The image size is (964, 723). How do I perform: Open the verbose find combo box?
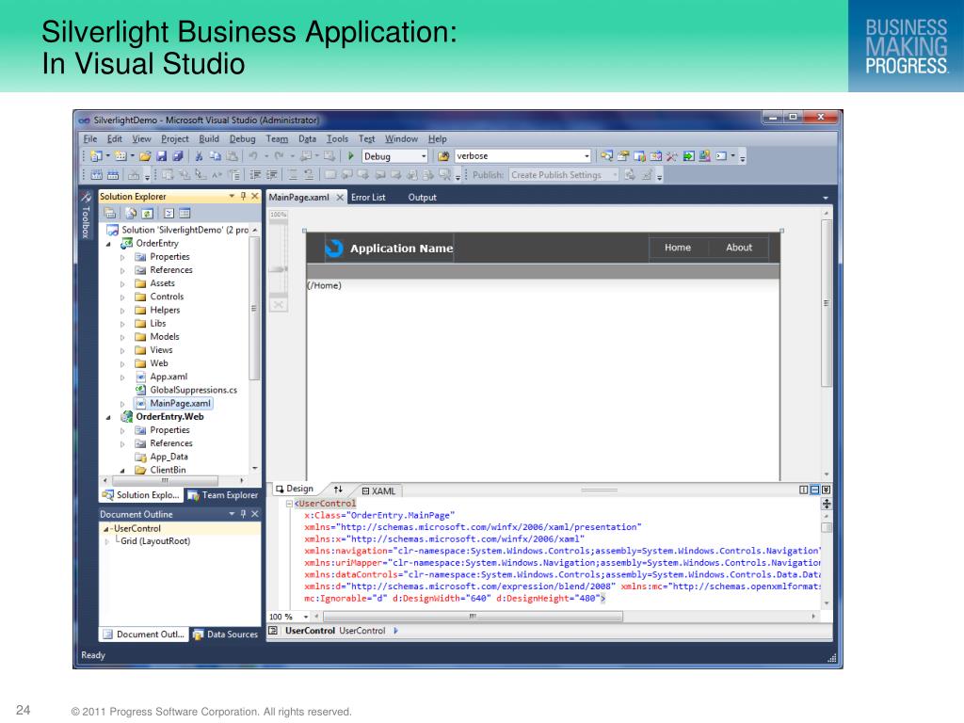click(x=586, y=156)
